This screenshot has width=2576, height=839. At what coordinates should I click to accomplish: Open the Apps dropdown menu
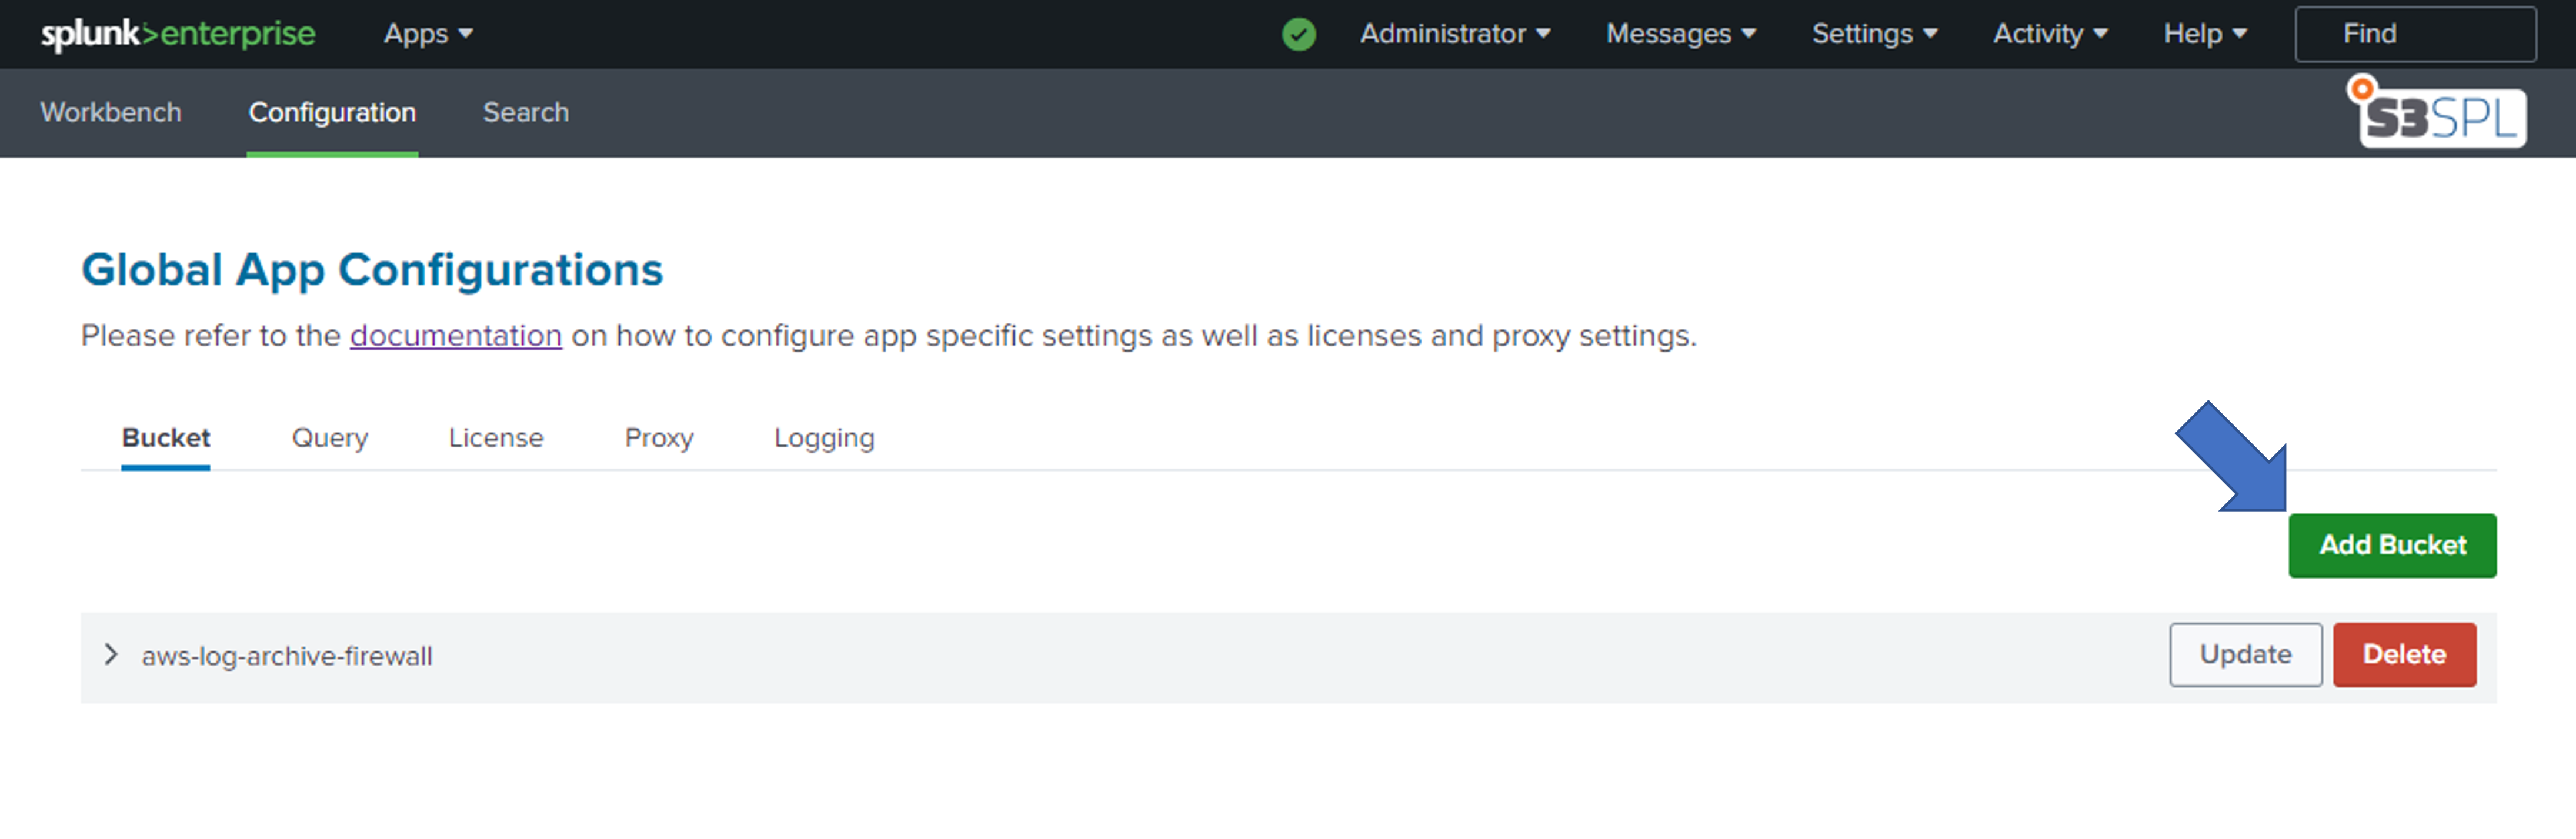tap(428, 34)
